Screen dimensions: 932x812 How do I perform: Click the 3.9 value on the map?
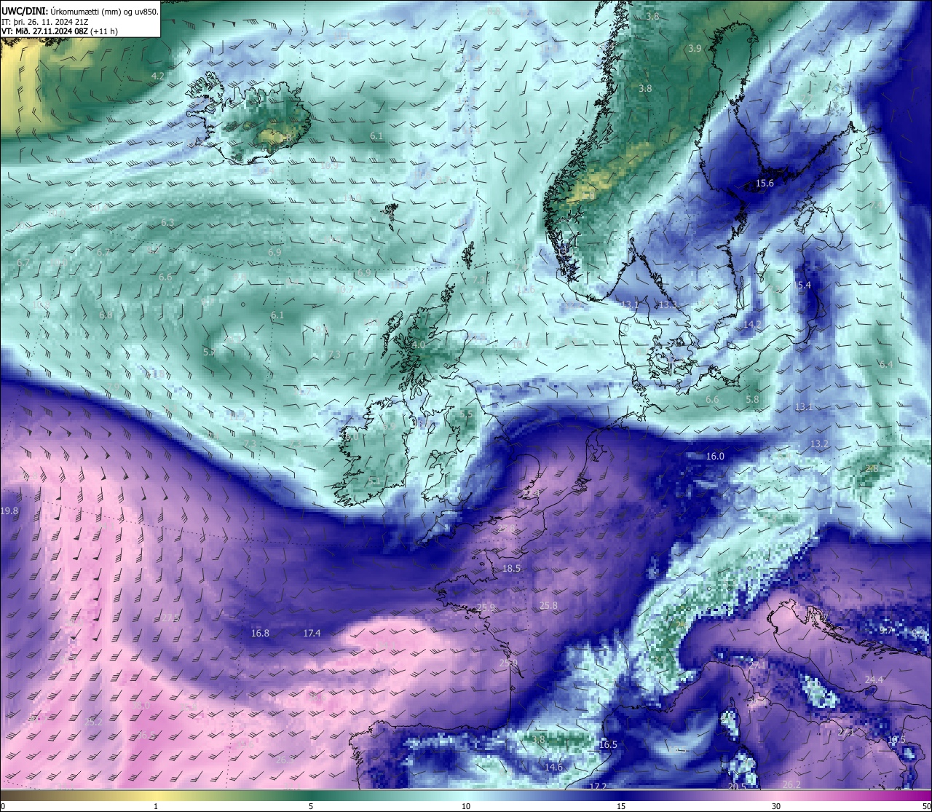tap(694, 49)
